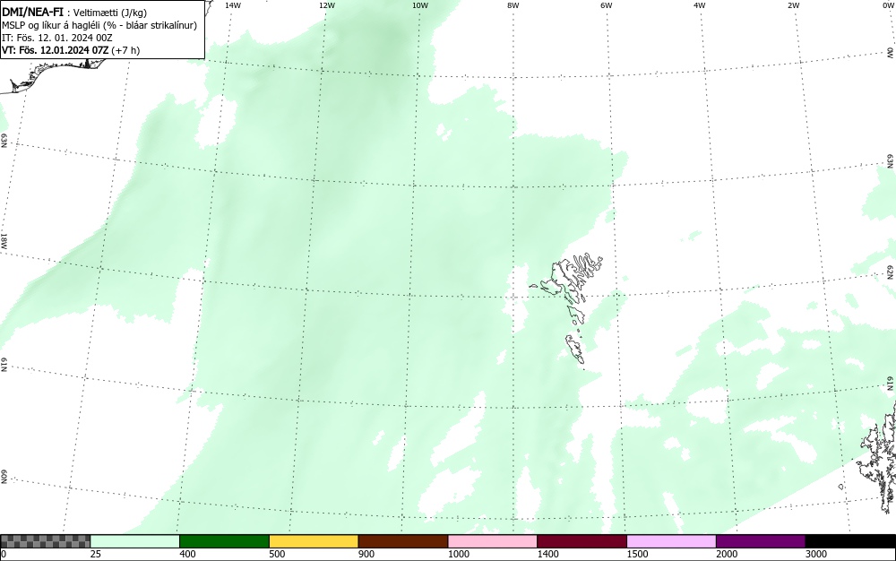The image size is (896, 561).
Task: Click the "IT: Fös. 12. 01. 2024 00Z" line
Action: pyautogui.click(x=57, y=38)
